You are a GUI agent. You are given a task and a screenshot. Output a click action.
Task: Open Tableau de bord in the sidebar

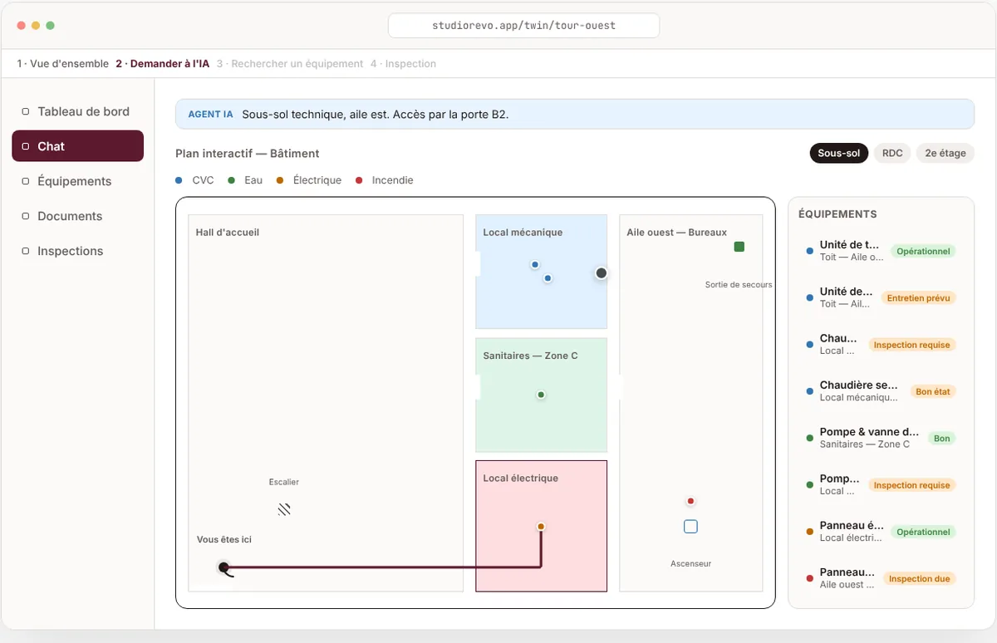pyautogui.click(x=78, y=111)
